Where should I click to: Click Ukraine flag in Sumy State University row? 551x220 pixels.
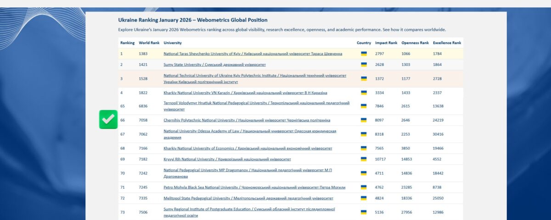point(364,65)
